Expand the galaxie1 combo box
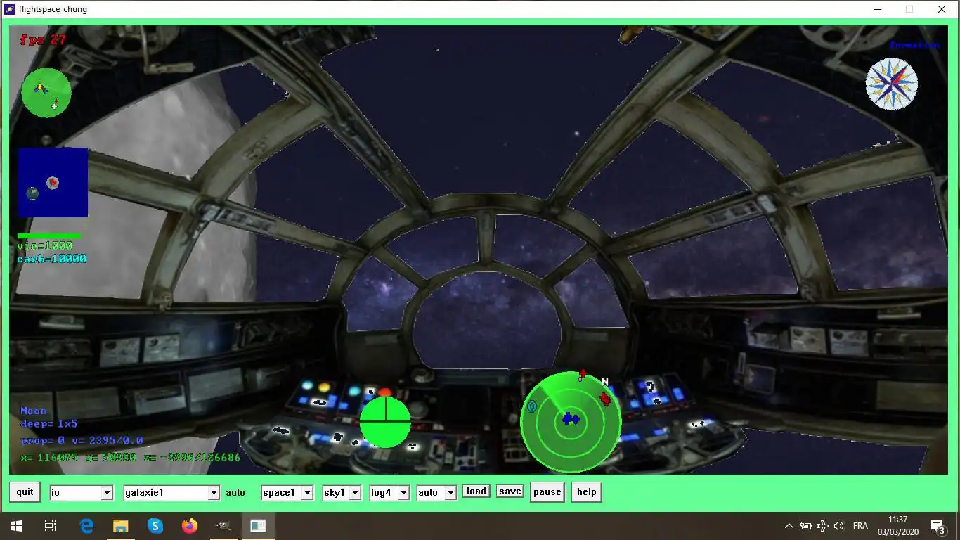This screenshot has height=540, width=960. [171, 493]
